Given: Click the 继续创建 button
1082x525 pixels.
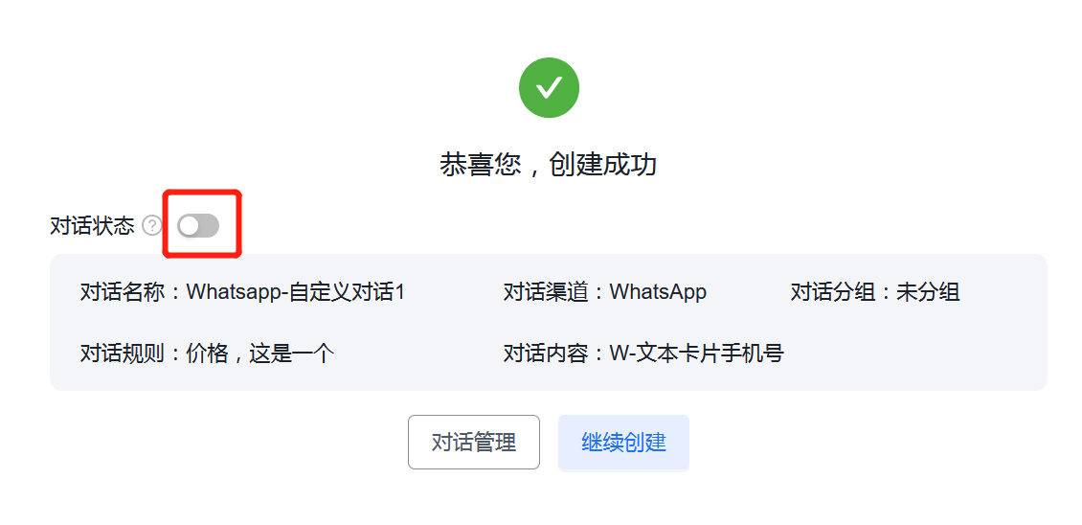Looking at the screenshot, I should (623, 442).
